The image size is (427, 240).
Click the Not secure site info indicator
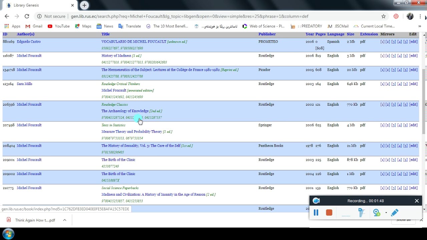51,16
